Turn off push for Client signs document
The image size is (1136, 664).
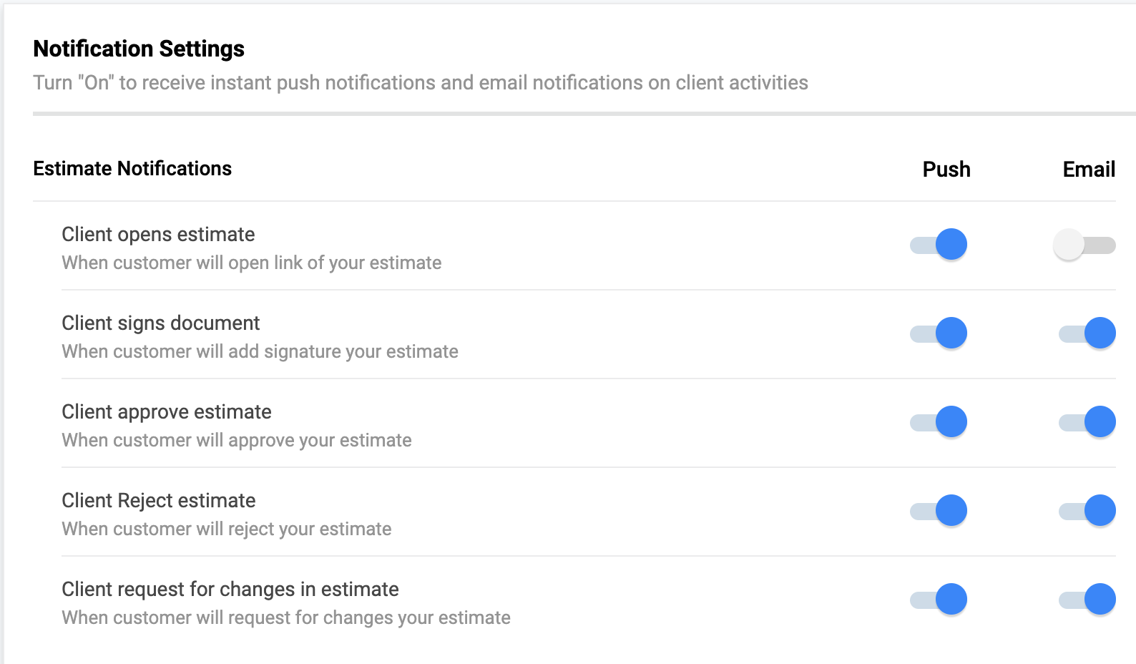pos(939,333)
